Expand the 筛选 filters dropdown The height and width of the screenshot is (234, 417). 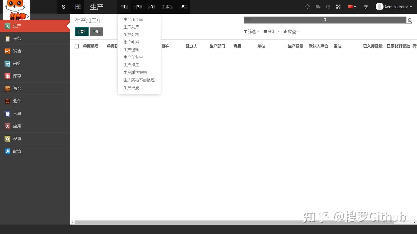[x=251, y=31]
